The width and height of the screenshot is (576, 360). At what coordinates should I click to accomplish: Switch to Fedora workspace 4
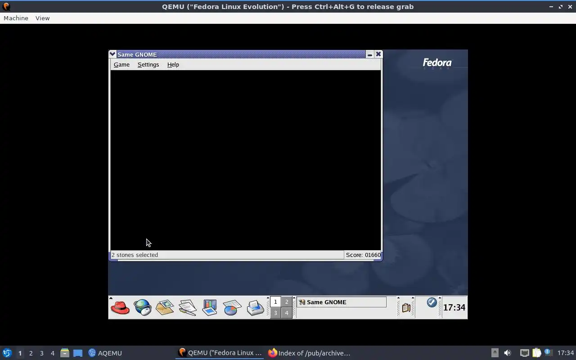[287, 313]
